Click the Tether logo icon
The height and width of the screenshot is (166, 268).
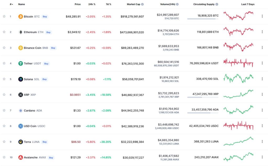tap(20, 64)
